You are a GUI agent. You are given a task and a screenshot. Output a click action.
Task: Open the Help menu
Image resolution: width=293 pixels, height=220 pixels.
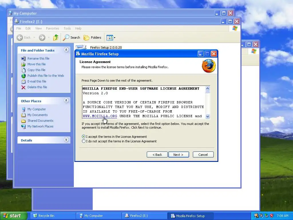click(78, 28)
